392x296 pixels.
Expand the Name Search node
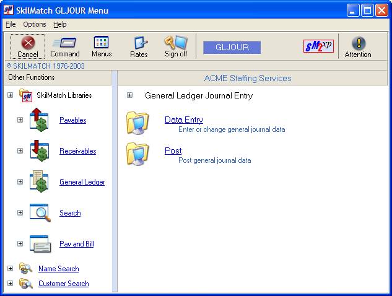pos(10,269)
